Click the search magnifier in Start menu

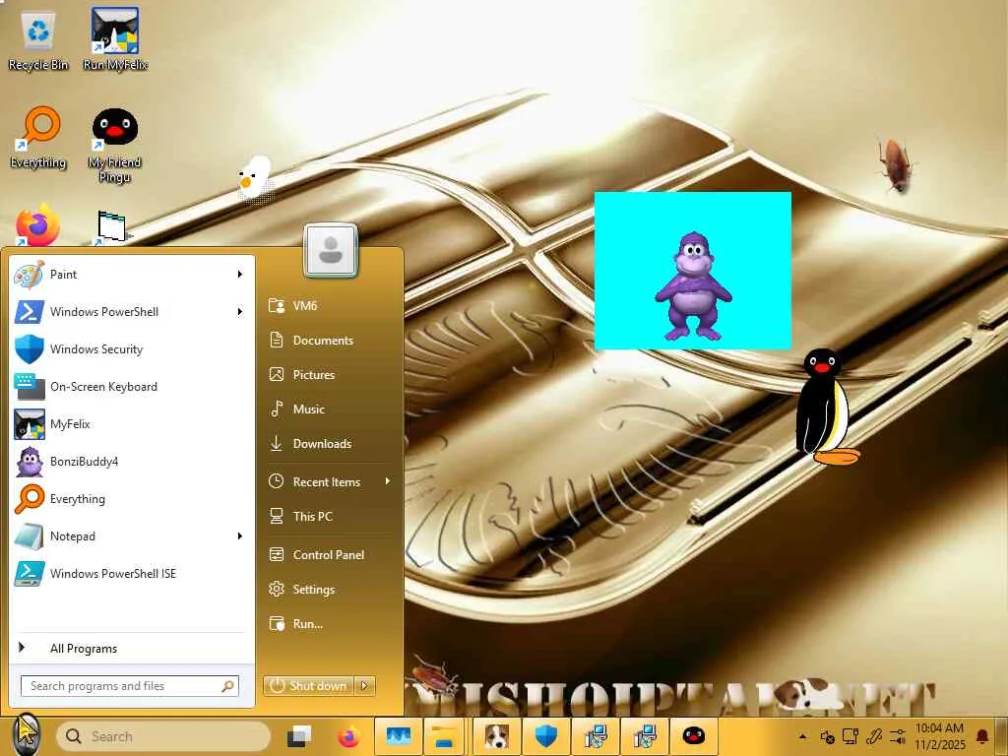tap(227, 686)
